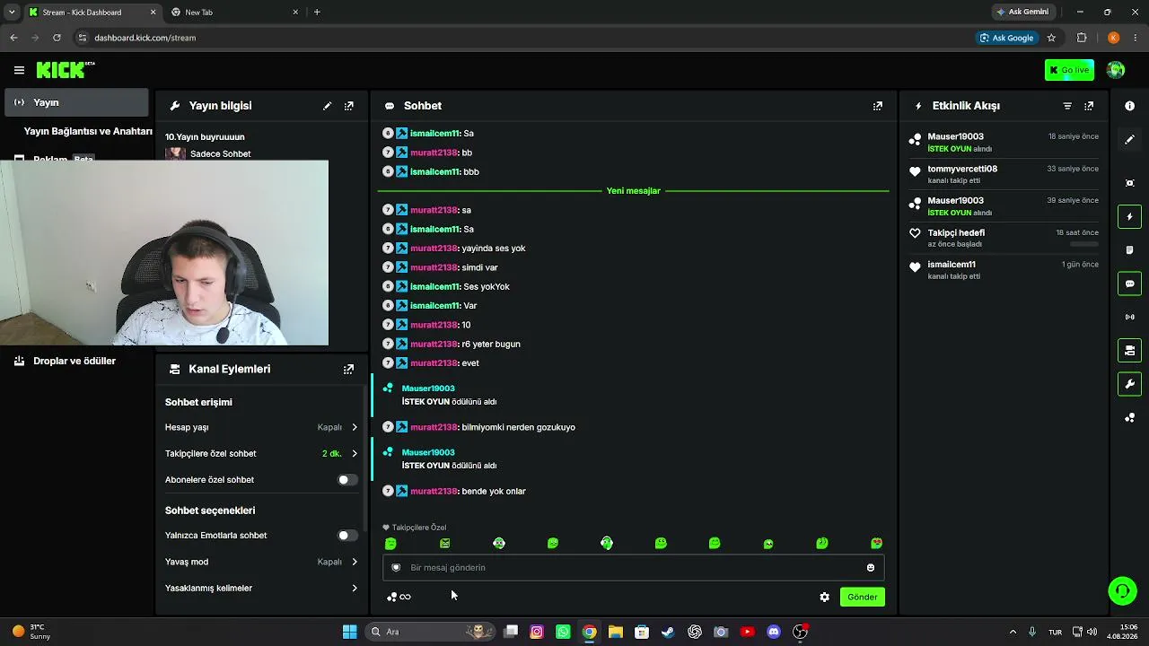Image resolution: width=1149 pixels, height=646 pixels.
Task: Click the Windows taskbar search box
Action: point(432,632)
